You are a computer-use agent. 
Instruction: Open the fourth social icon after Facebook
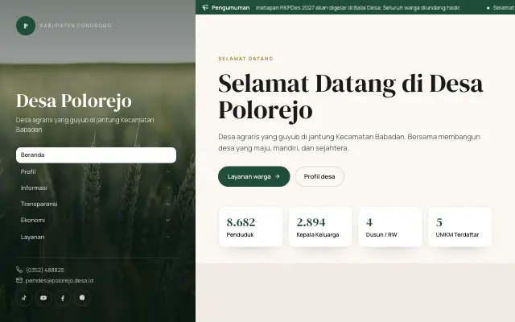tap(82, 298)
